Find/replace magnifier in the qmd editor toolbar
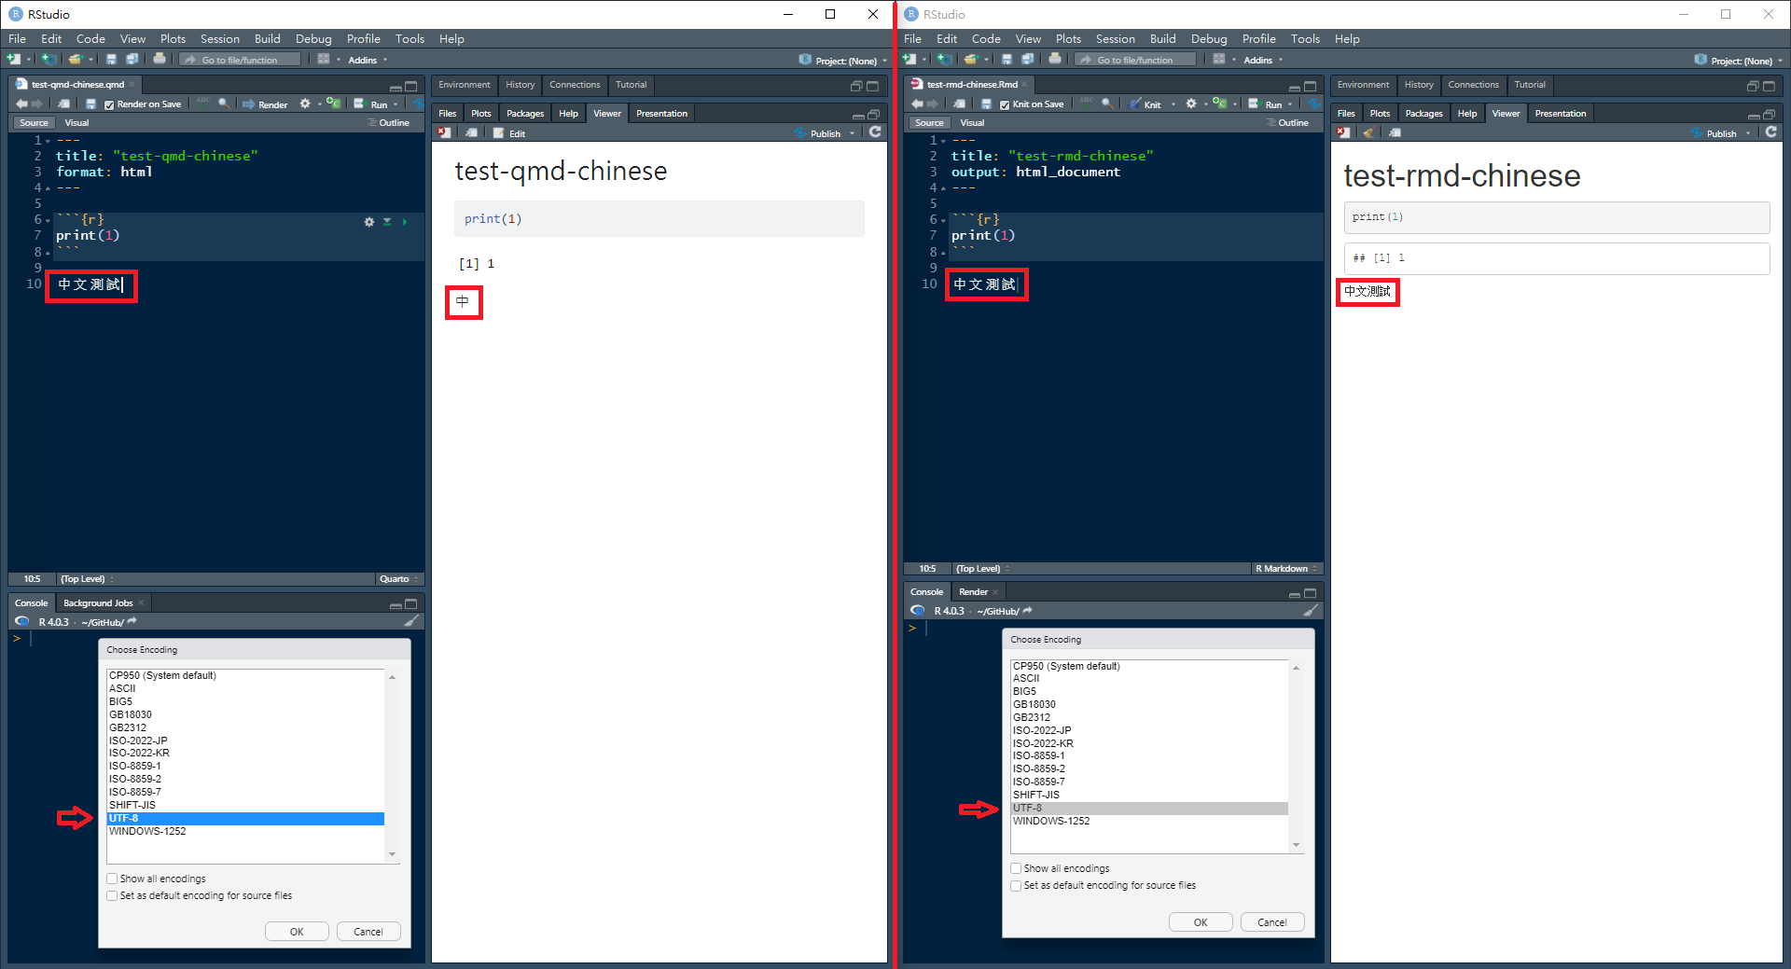 224,104
